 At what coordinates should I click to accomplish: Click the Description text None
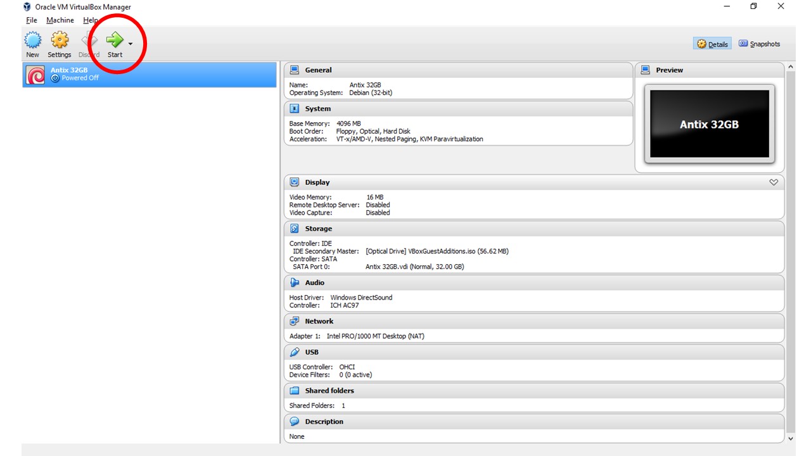(297, 436)
